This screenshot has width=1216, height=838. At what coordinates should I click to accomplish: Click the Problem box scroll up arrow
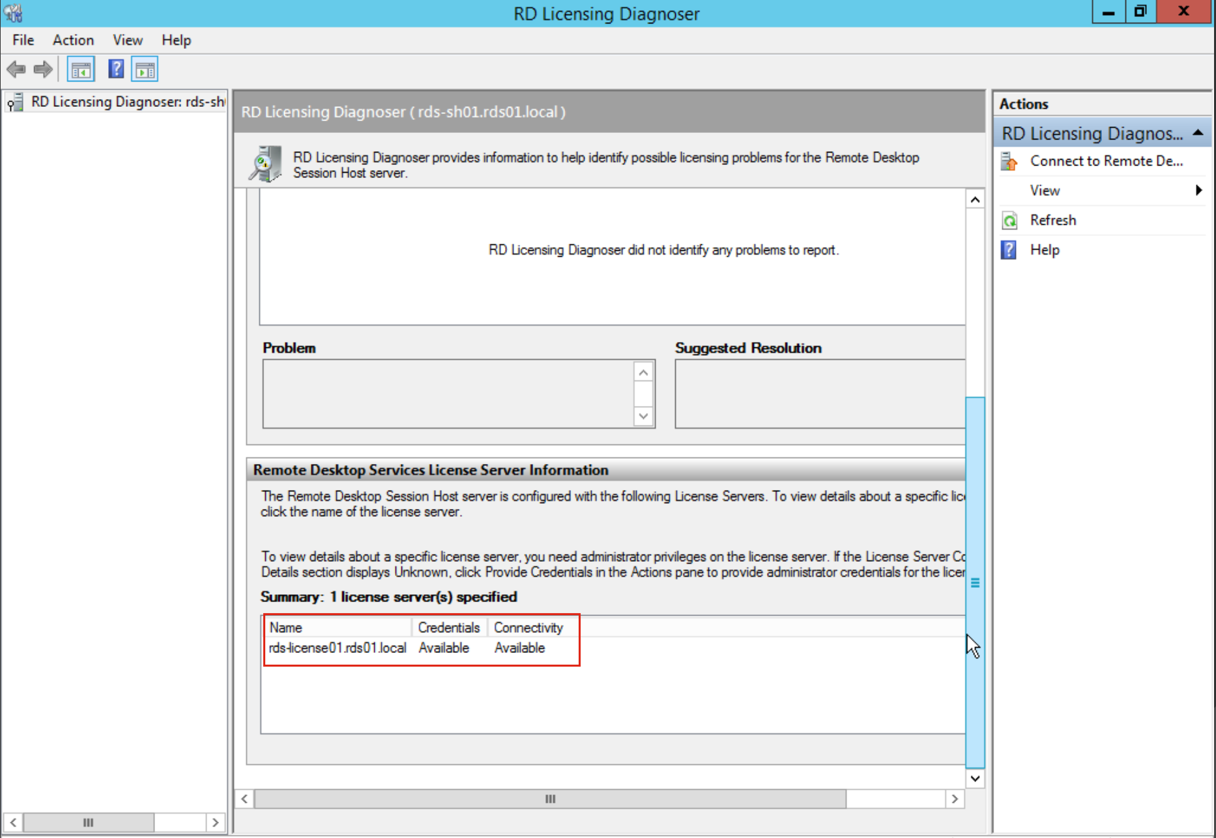click(643, 372)
